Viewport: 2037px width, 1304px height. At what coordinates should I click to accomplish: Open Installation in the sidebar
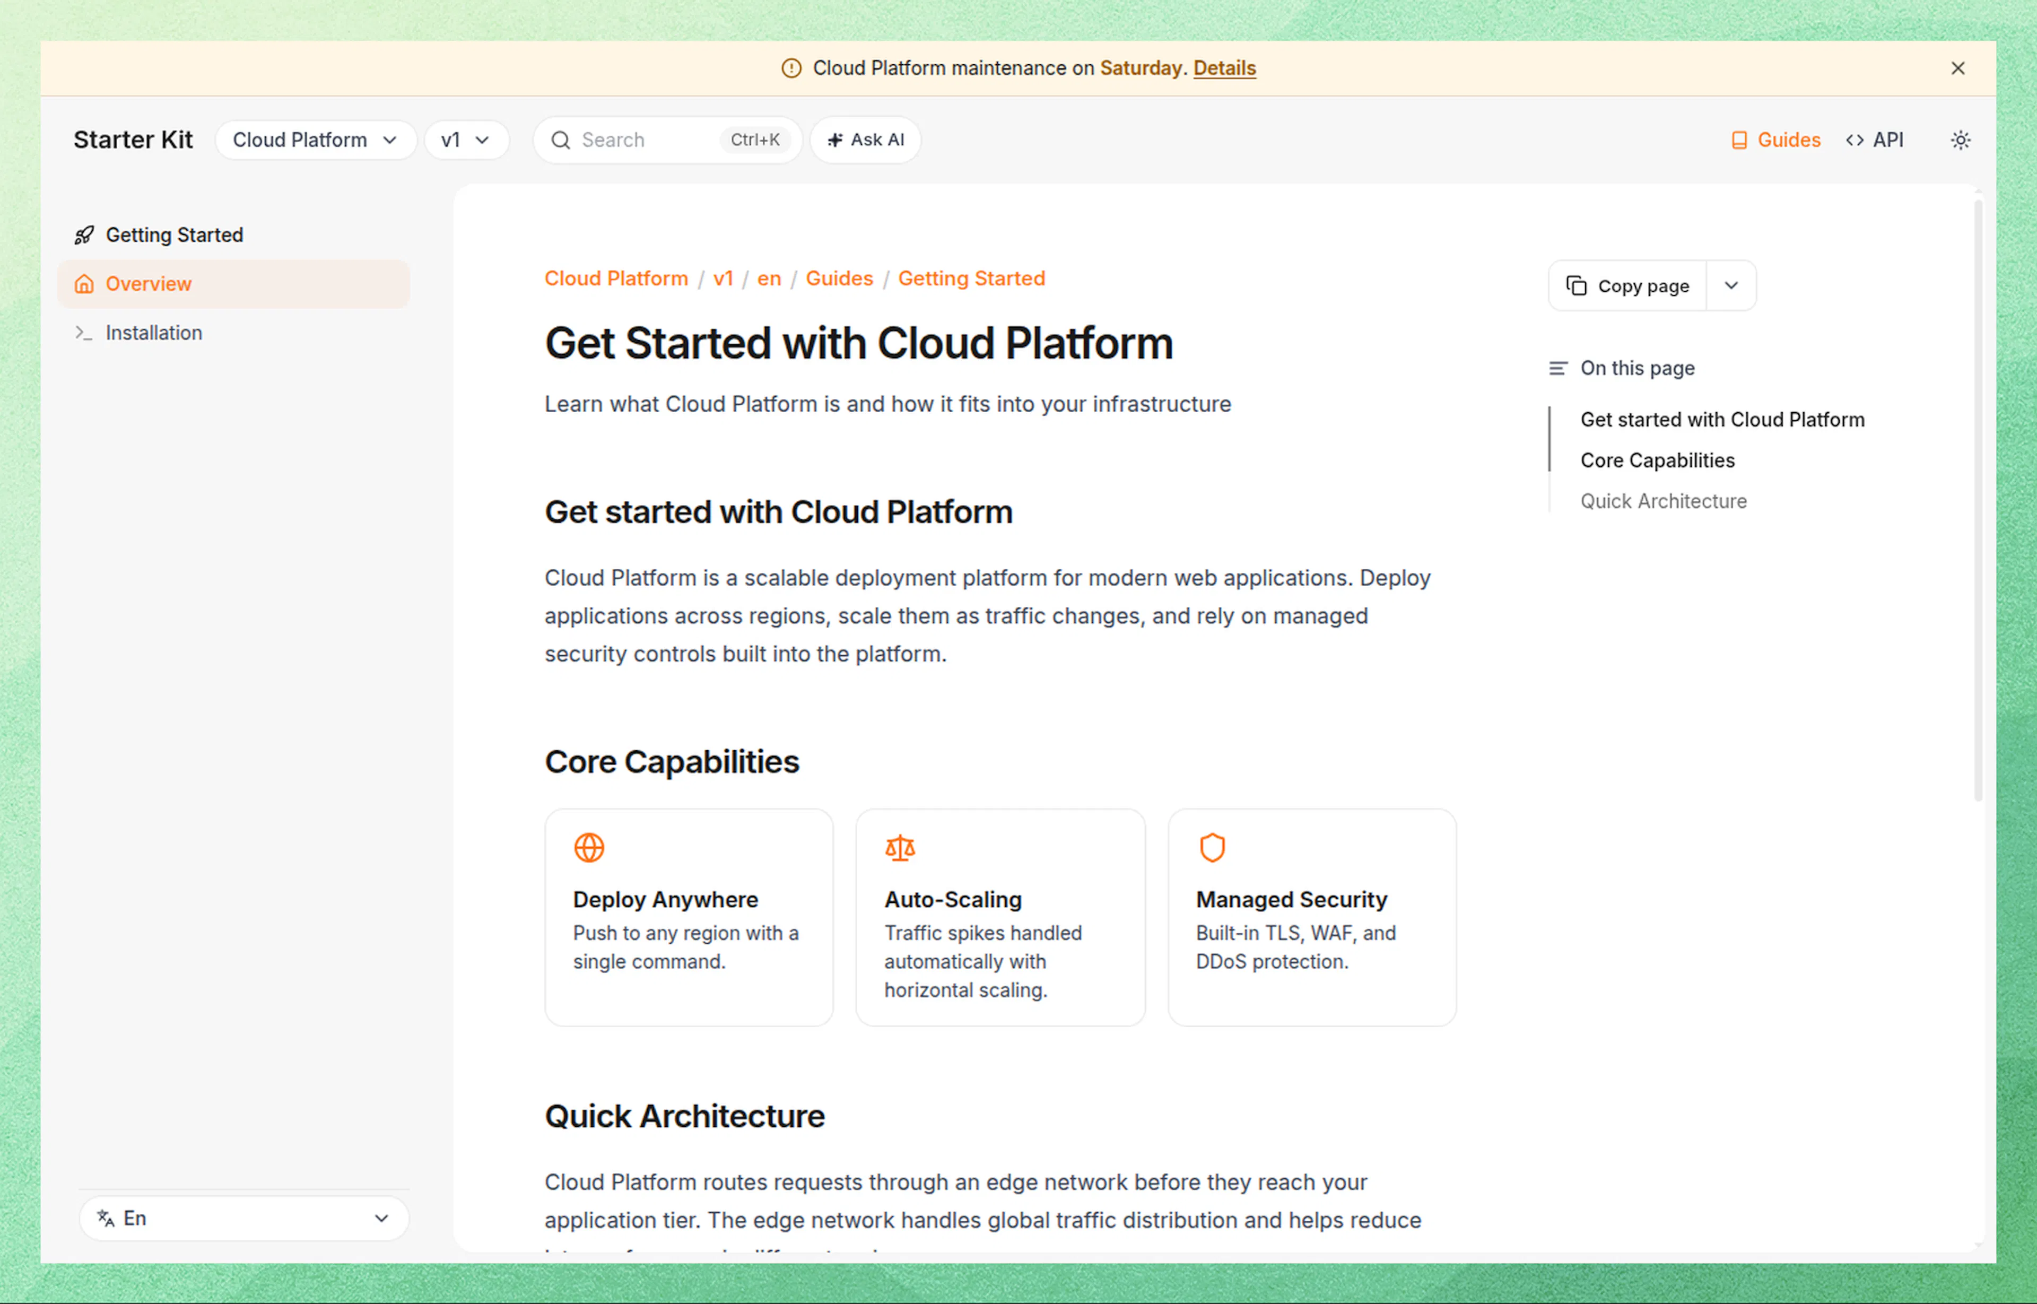tap(233, 333)
